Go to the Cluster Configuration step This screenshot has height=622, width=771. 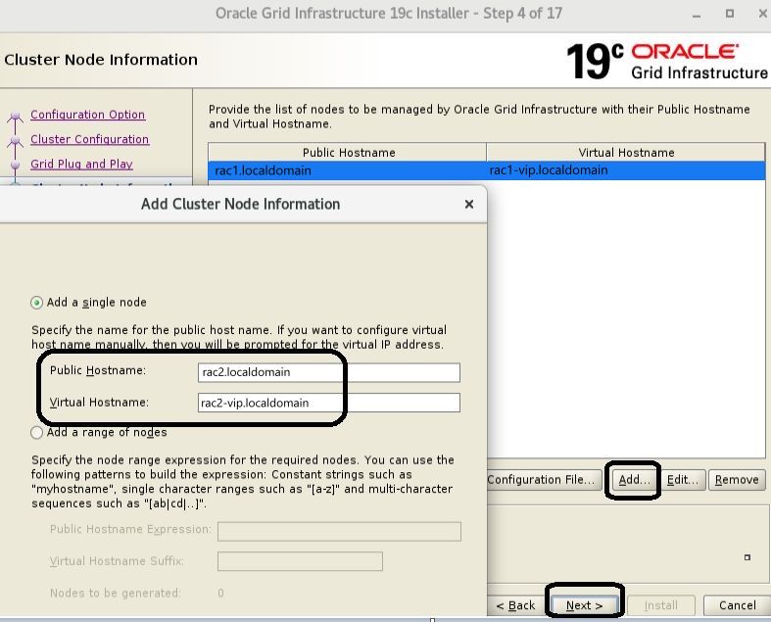89,139
